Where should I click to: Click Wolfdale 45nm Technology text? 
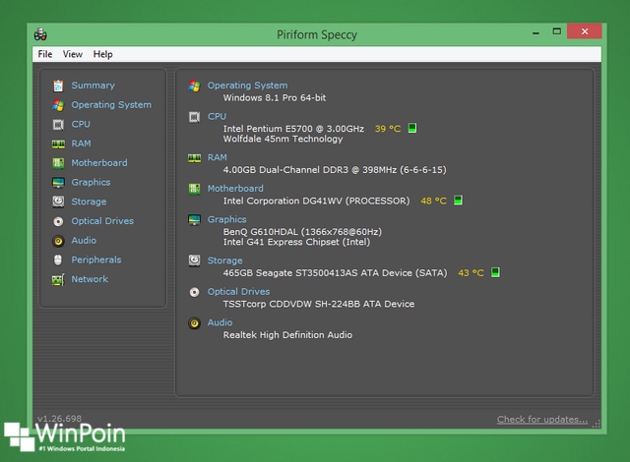pos(283,140)
